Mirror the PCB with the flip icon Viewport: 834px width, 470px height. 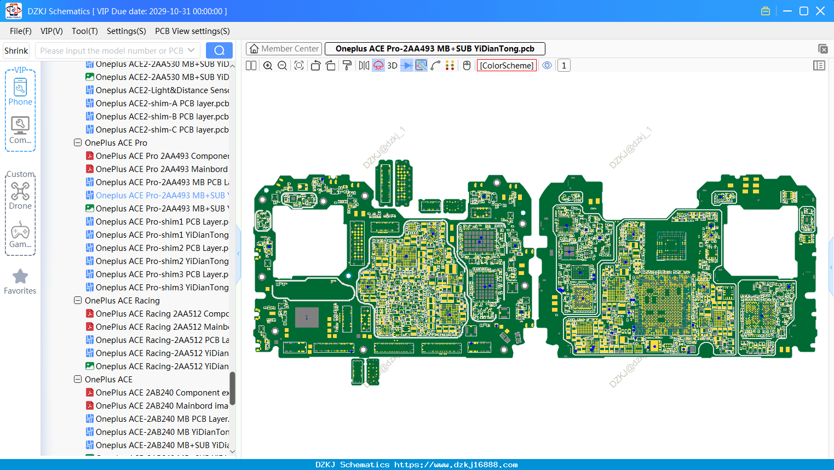364,66
